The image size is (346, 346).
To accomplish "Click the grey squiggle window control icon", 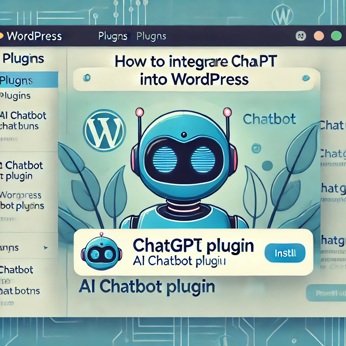I will (301, 36).
